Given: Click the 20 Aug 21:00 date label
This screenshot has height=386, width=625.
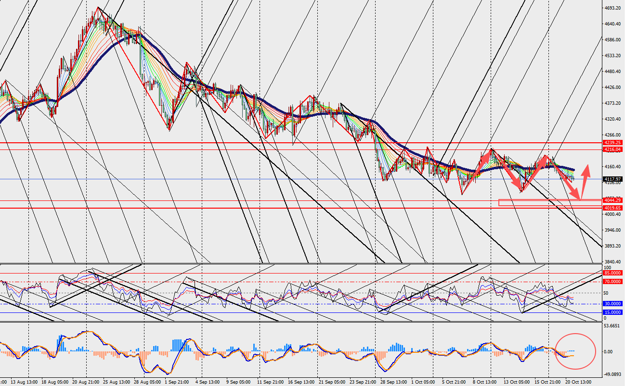Looking at the screenshot, I should (85, 382).
